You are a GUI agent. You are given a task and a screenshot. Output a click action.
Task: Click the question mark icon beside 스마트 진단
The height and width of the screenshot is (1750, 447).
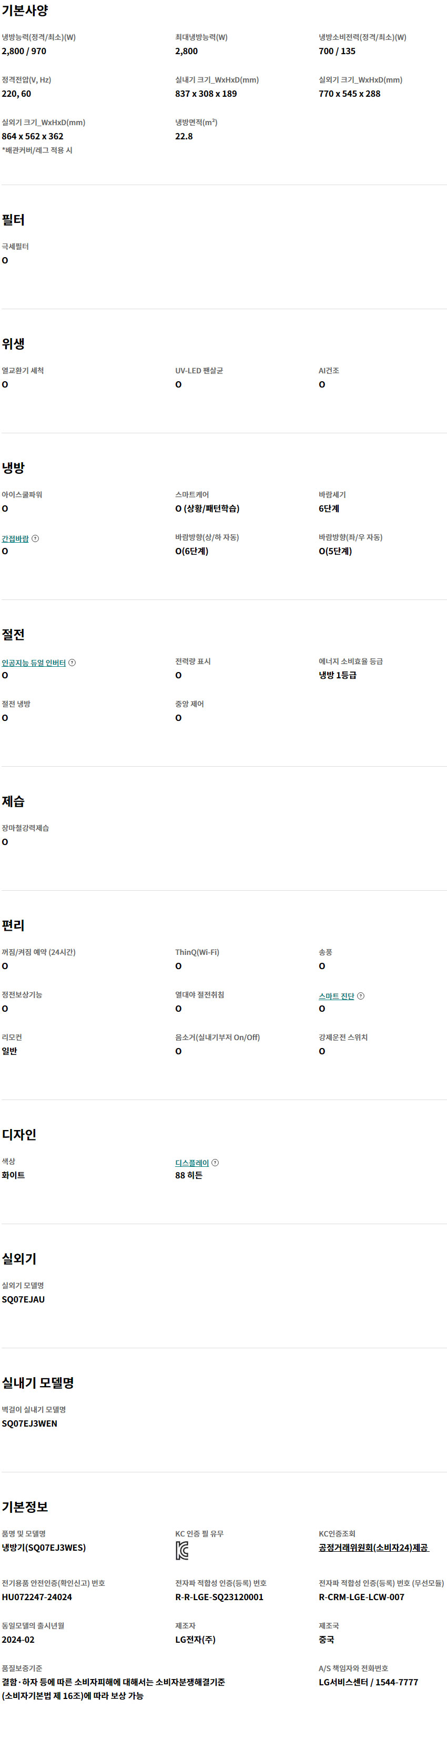(x=361, y=996)
